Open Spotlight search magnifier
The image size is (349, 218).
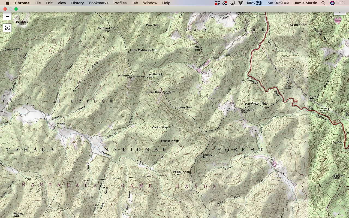pos(323,3)
